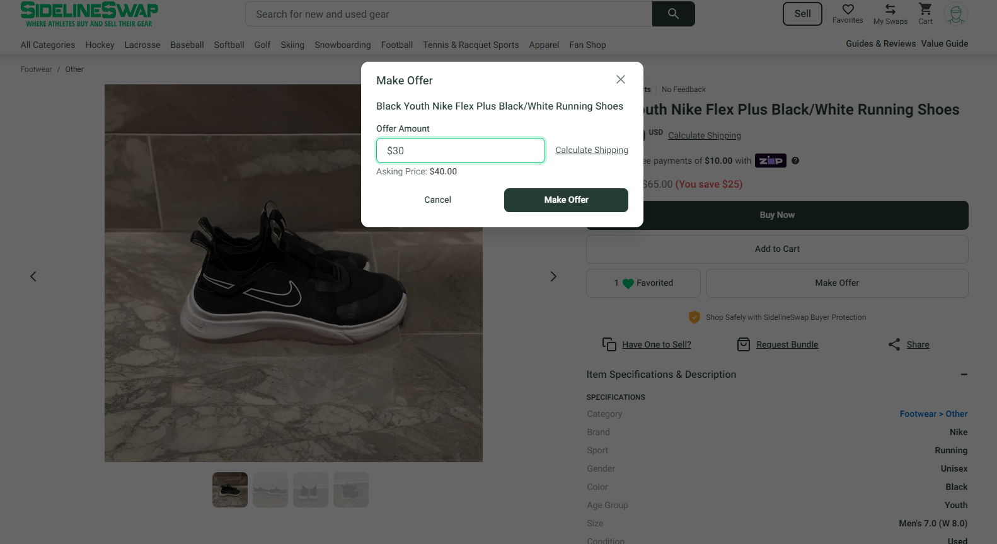Viewport: 997px width, 544px height.
Task: Open My Swaps arrows icon
Action: (890, 9)
